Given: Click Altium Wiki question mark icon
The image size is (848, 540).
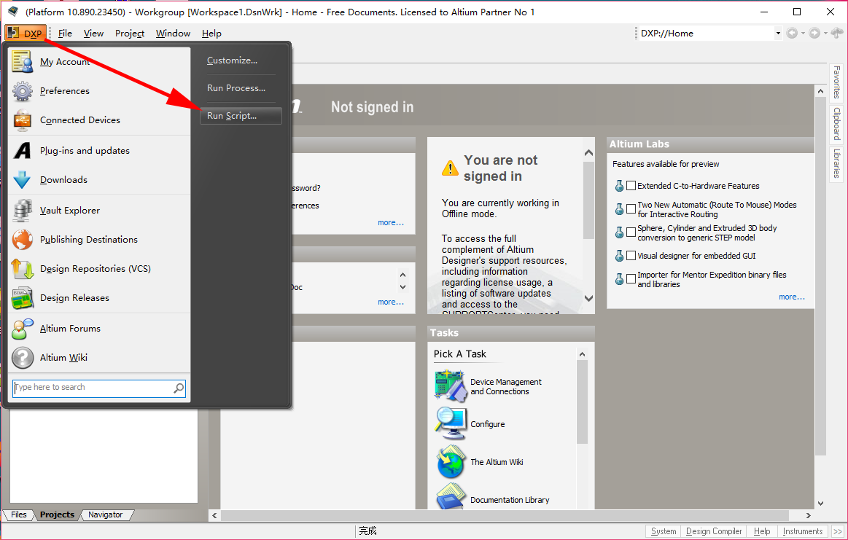Looking at the screenshot, I should (22, 357).
